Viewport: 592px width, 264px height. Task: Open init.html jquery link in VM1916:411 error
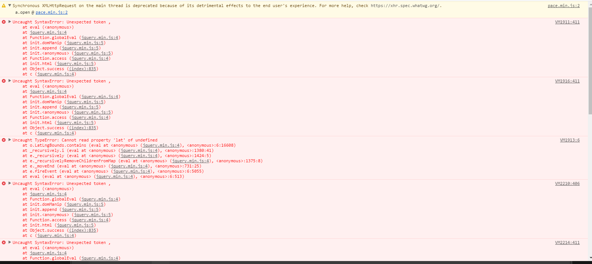point(75,123)
